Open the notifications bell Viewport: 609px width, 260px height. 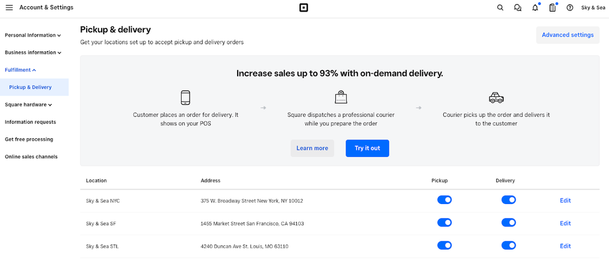point(535,8)
